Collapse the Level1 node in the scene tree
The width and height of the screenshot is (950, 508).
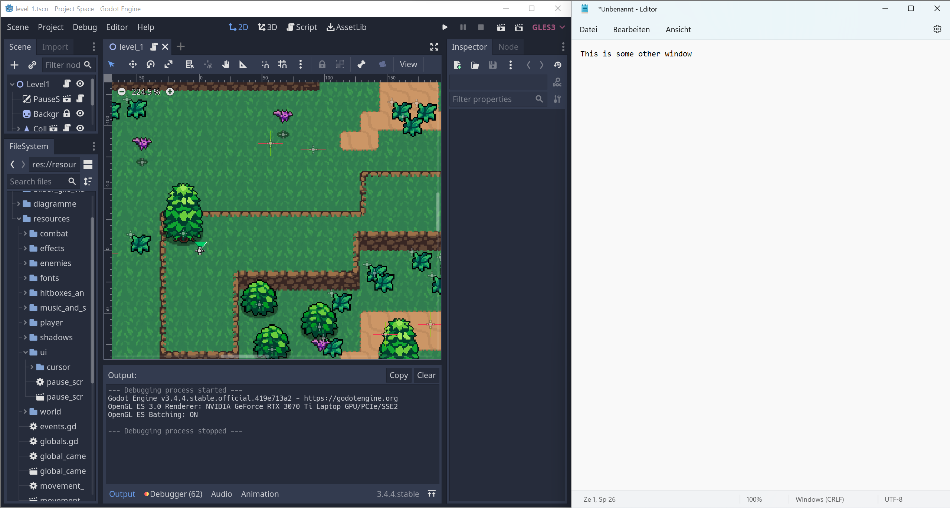coord(12,84)
